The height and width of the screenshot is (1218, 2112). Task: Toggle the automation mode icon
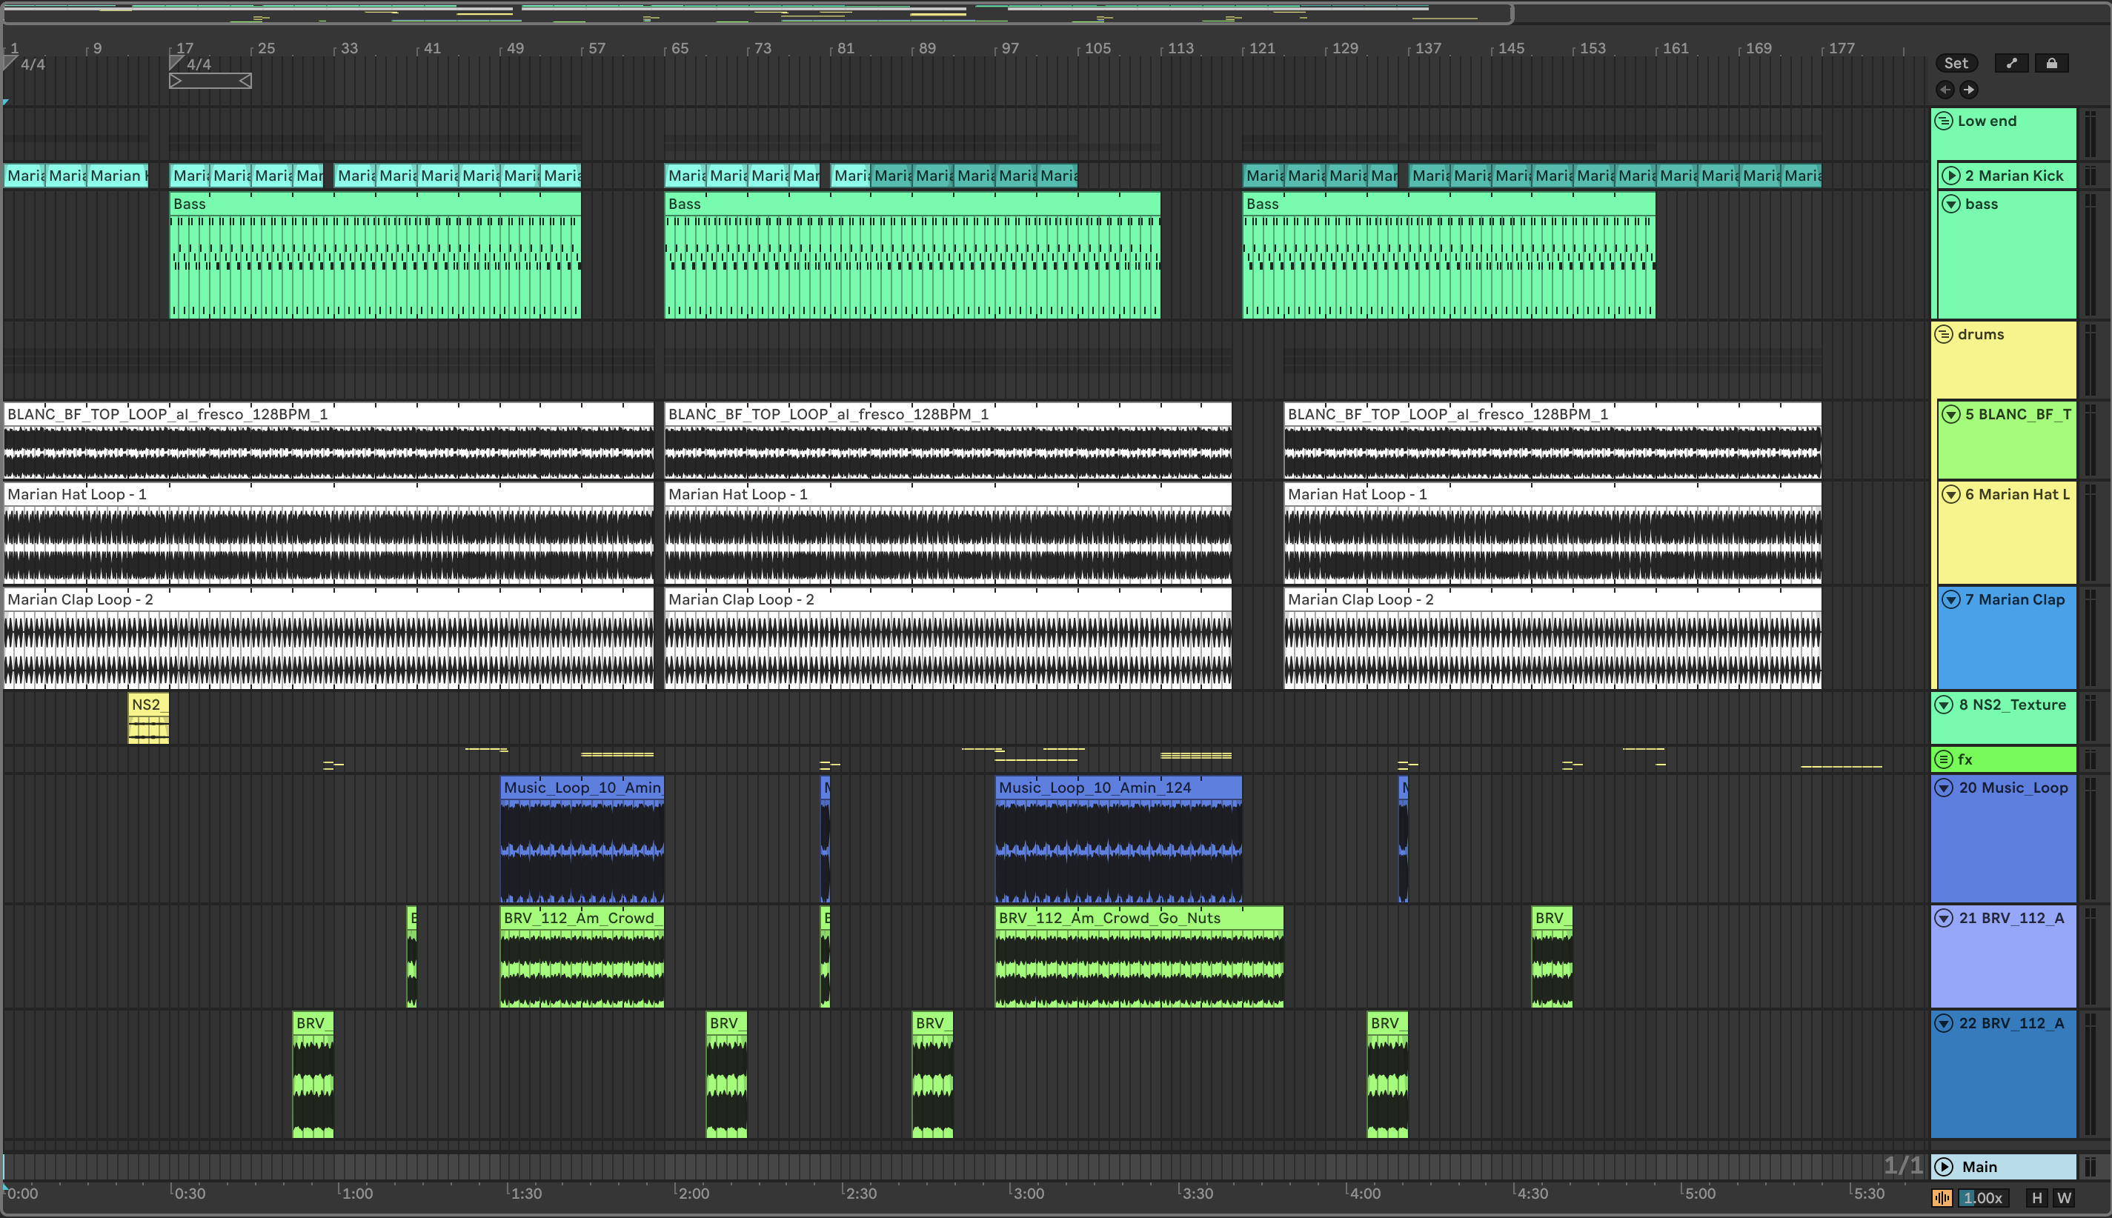point(2012,63)
